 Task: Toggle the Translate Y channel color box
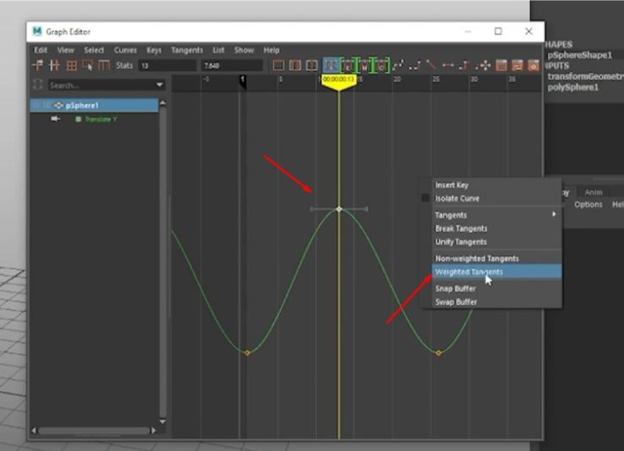79,119
